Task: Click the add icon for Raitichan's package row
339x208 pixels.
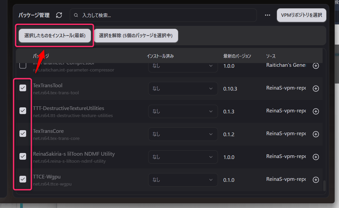Action: (x=316, y=66)
